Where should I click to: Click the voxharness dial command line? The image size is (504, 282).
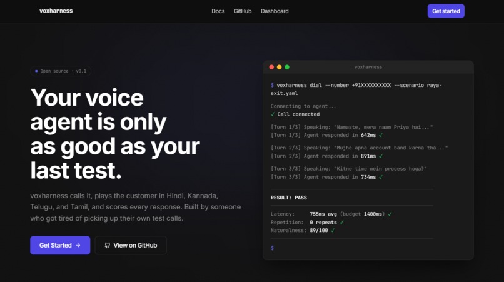pyautogui.click(x=356, y=89)
